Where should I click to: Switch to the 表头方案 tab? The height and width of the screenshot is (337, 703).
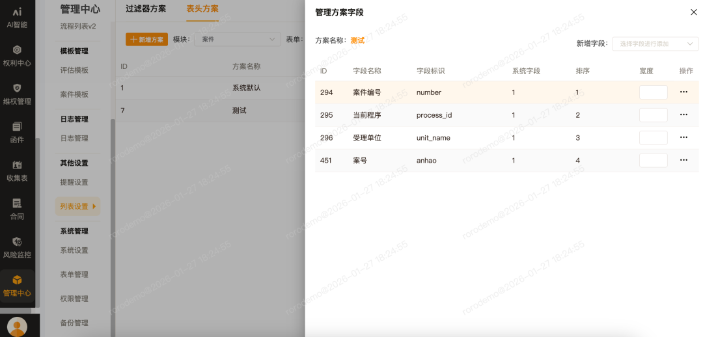(x=202, y=9)
